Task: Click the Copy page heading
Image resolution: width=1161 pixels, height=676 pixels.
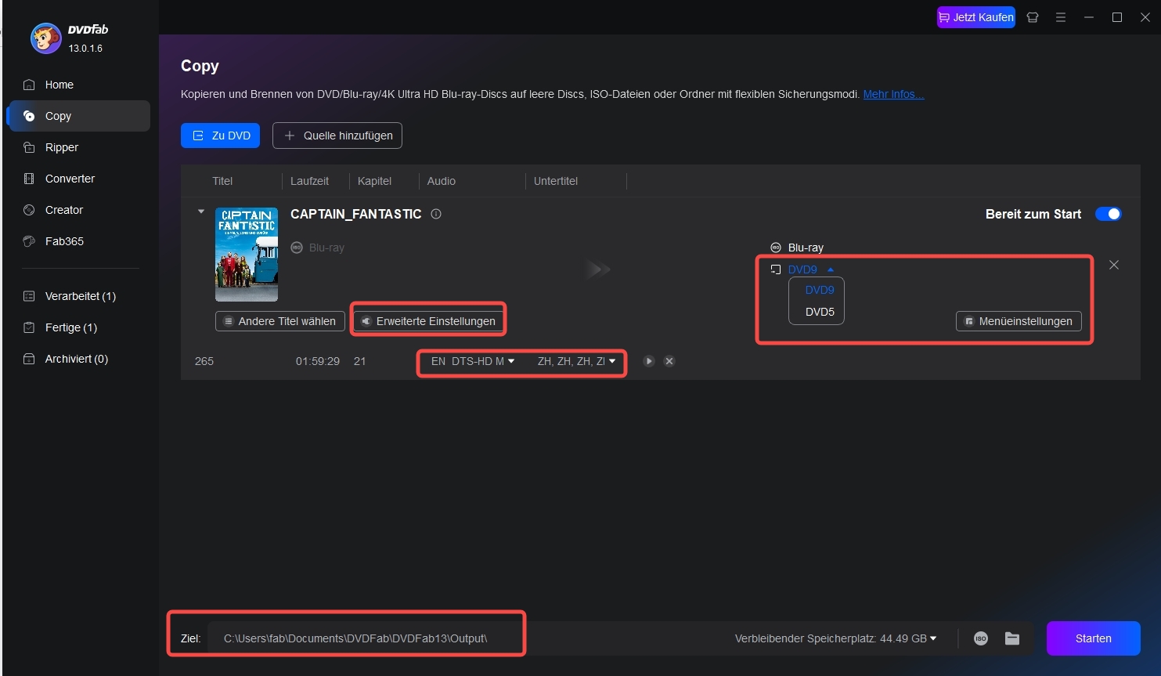Action: pyautogui.click(x=200, y=66)
